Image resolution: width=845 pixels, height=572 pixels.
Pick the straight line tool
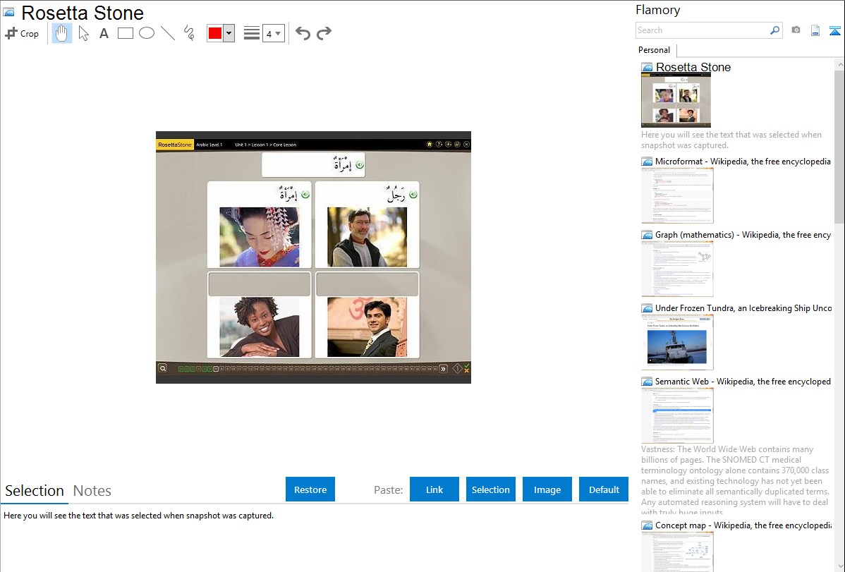168,33
